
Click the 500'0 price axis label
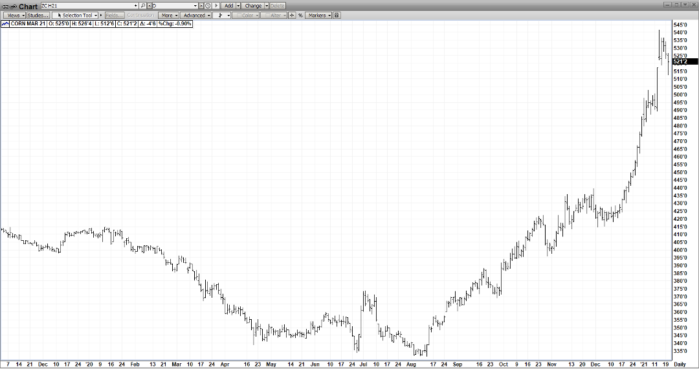(x=680, y=95)
